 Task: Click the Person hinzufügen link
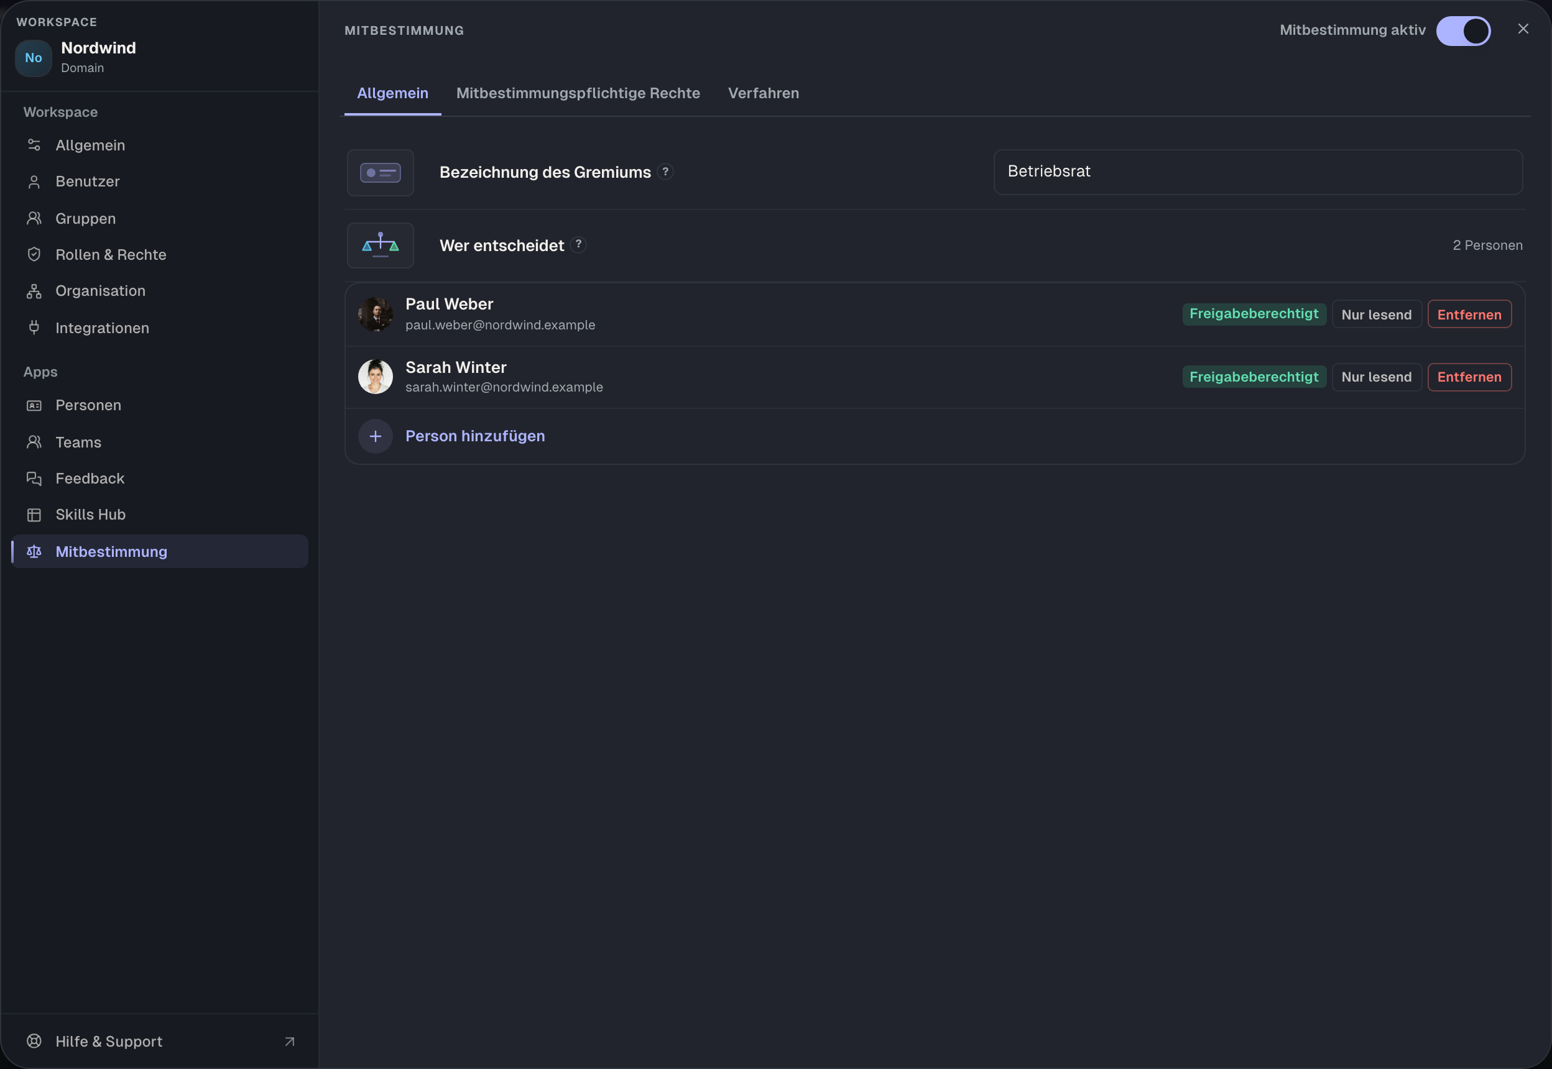(475, 436)
